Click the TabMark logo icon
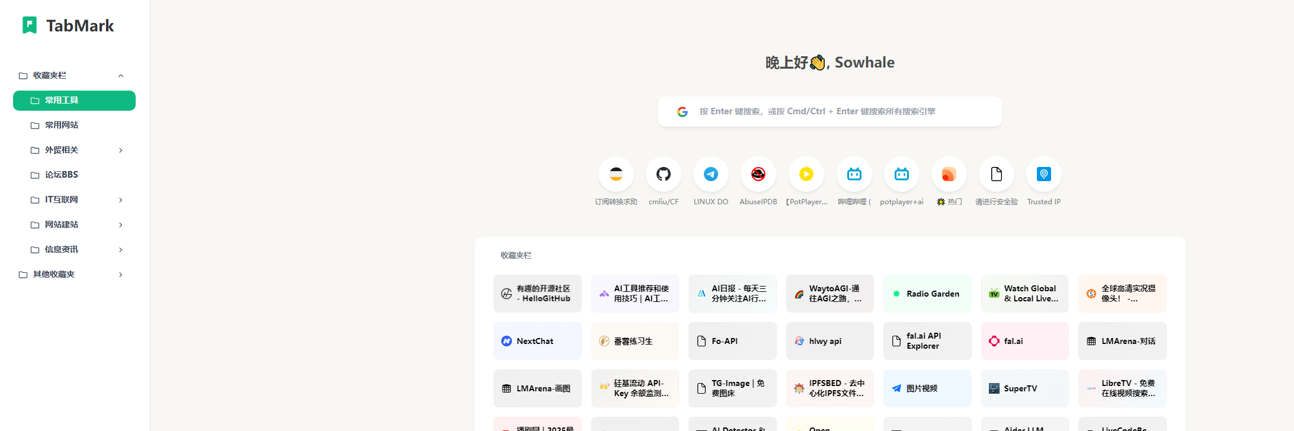The width and height of the screenshot is (1294, 431). [30, 25]
